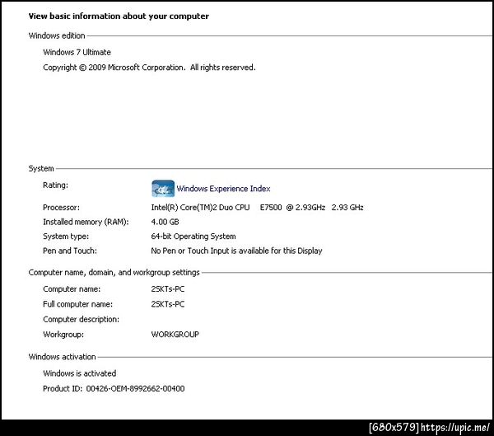This screenshot has width=494, height=436.
Task: Click the 'No Pen or Touch Input' value
Action: point(236,251)
